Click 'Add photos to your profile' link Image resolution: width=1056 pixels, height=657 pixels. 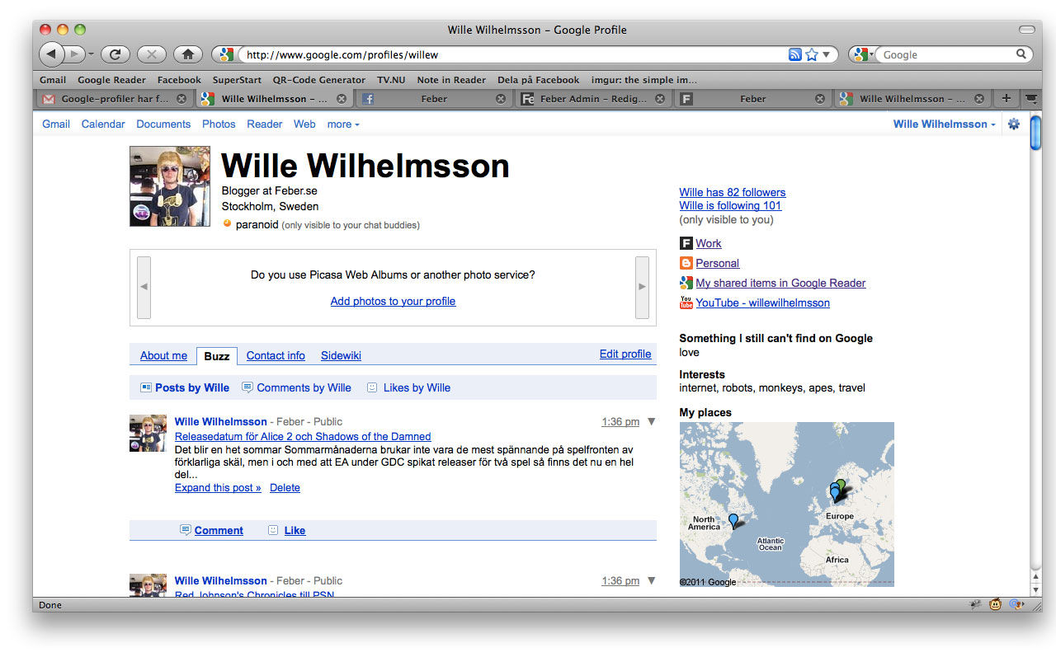point(393,302)
